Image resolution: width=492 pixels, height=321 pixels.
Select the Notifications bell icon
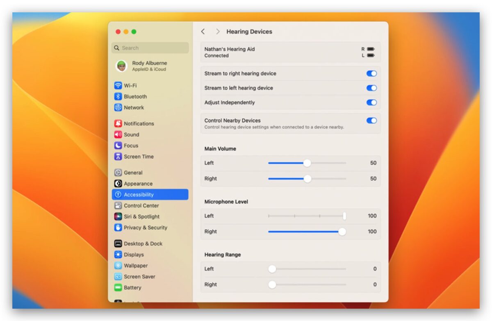(118, 123)
